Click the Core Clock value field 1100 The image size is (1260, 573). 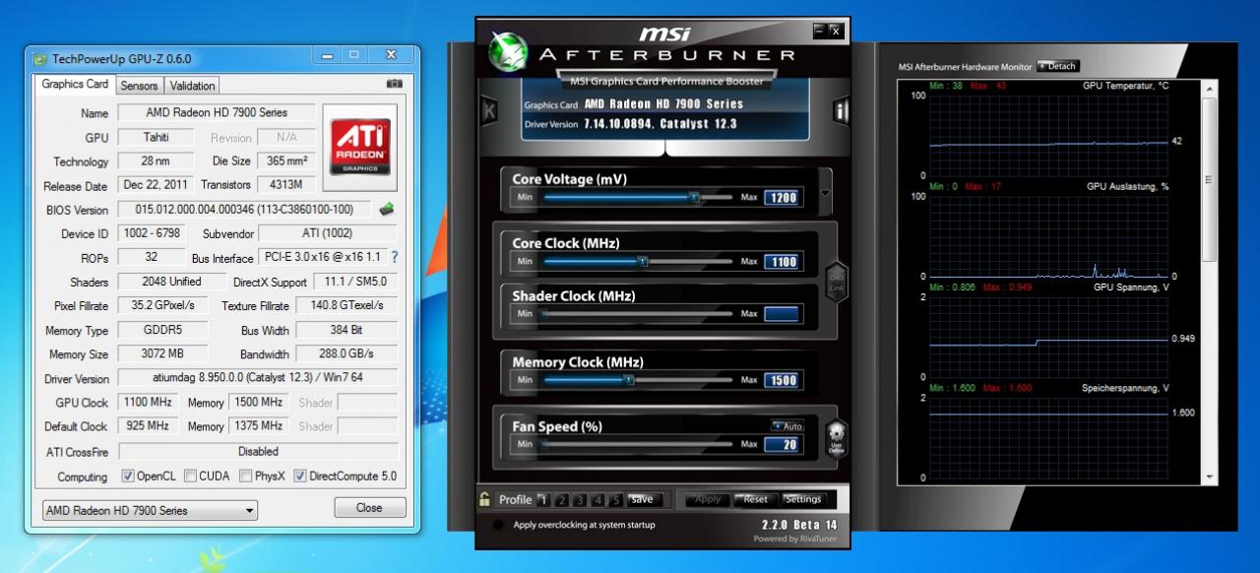coord(783,262)
